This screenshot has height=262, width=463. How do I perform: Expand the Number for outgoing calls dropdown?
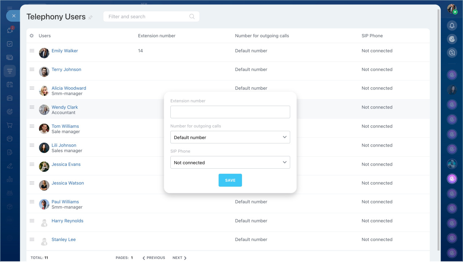pos(230,138)
